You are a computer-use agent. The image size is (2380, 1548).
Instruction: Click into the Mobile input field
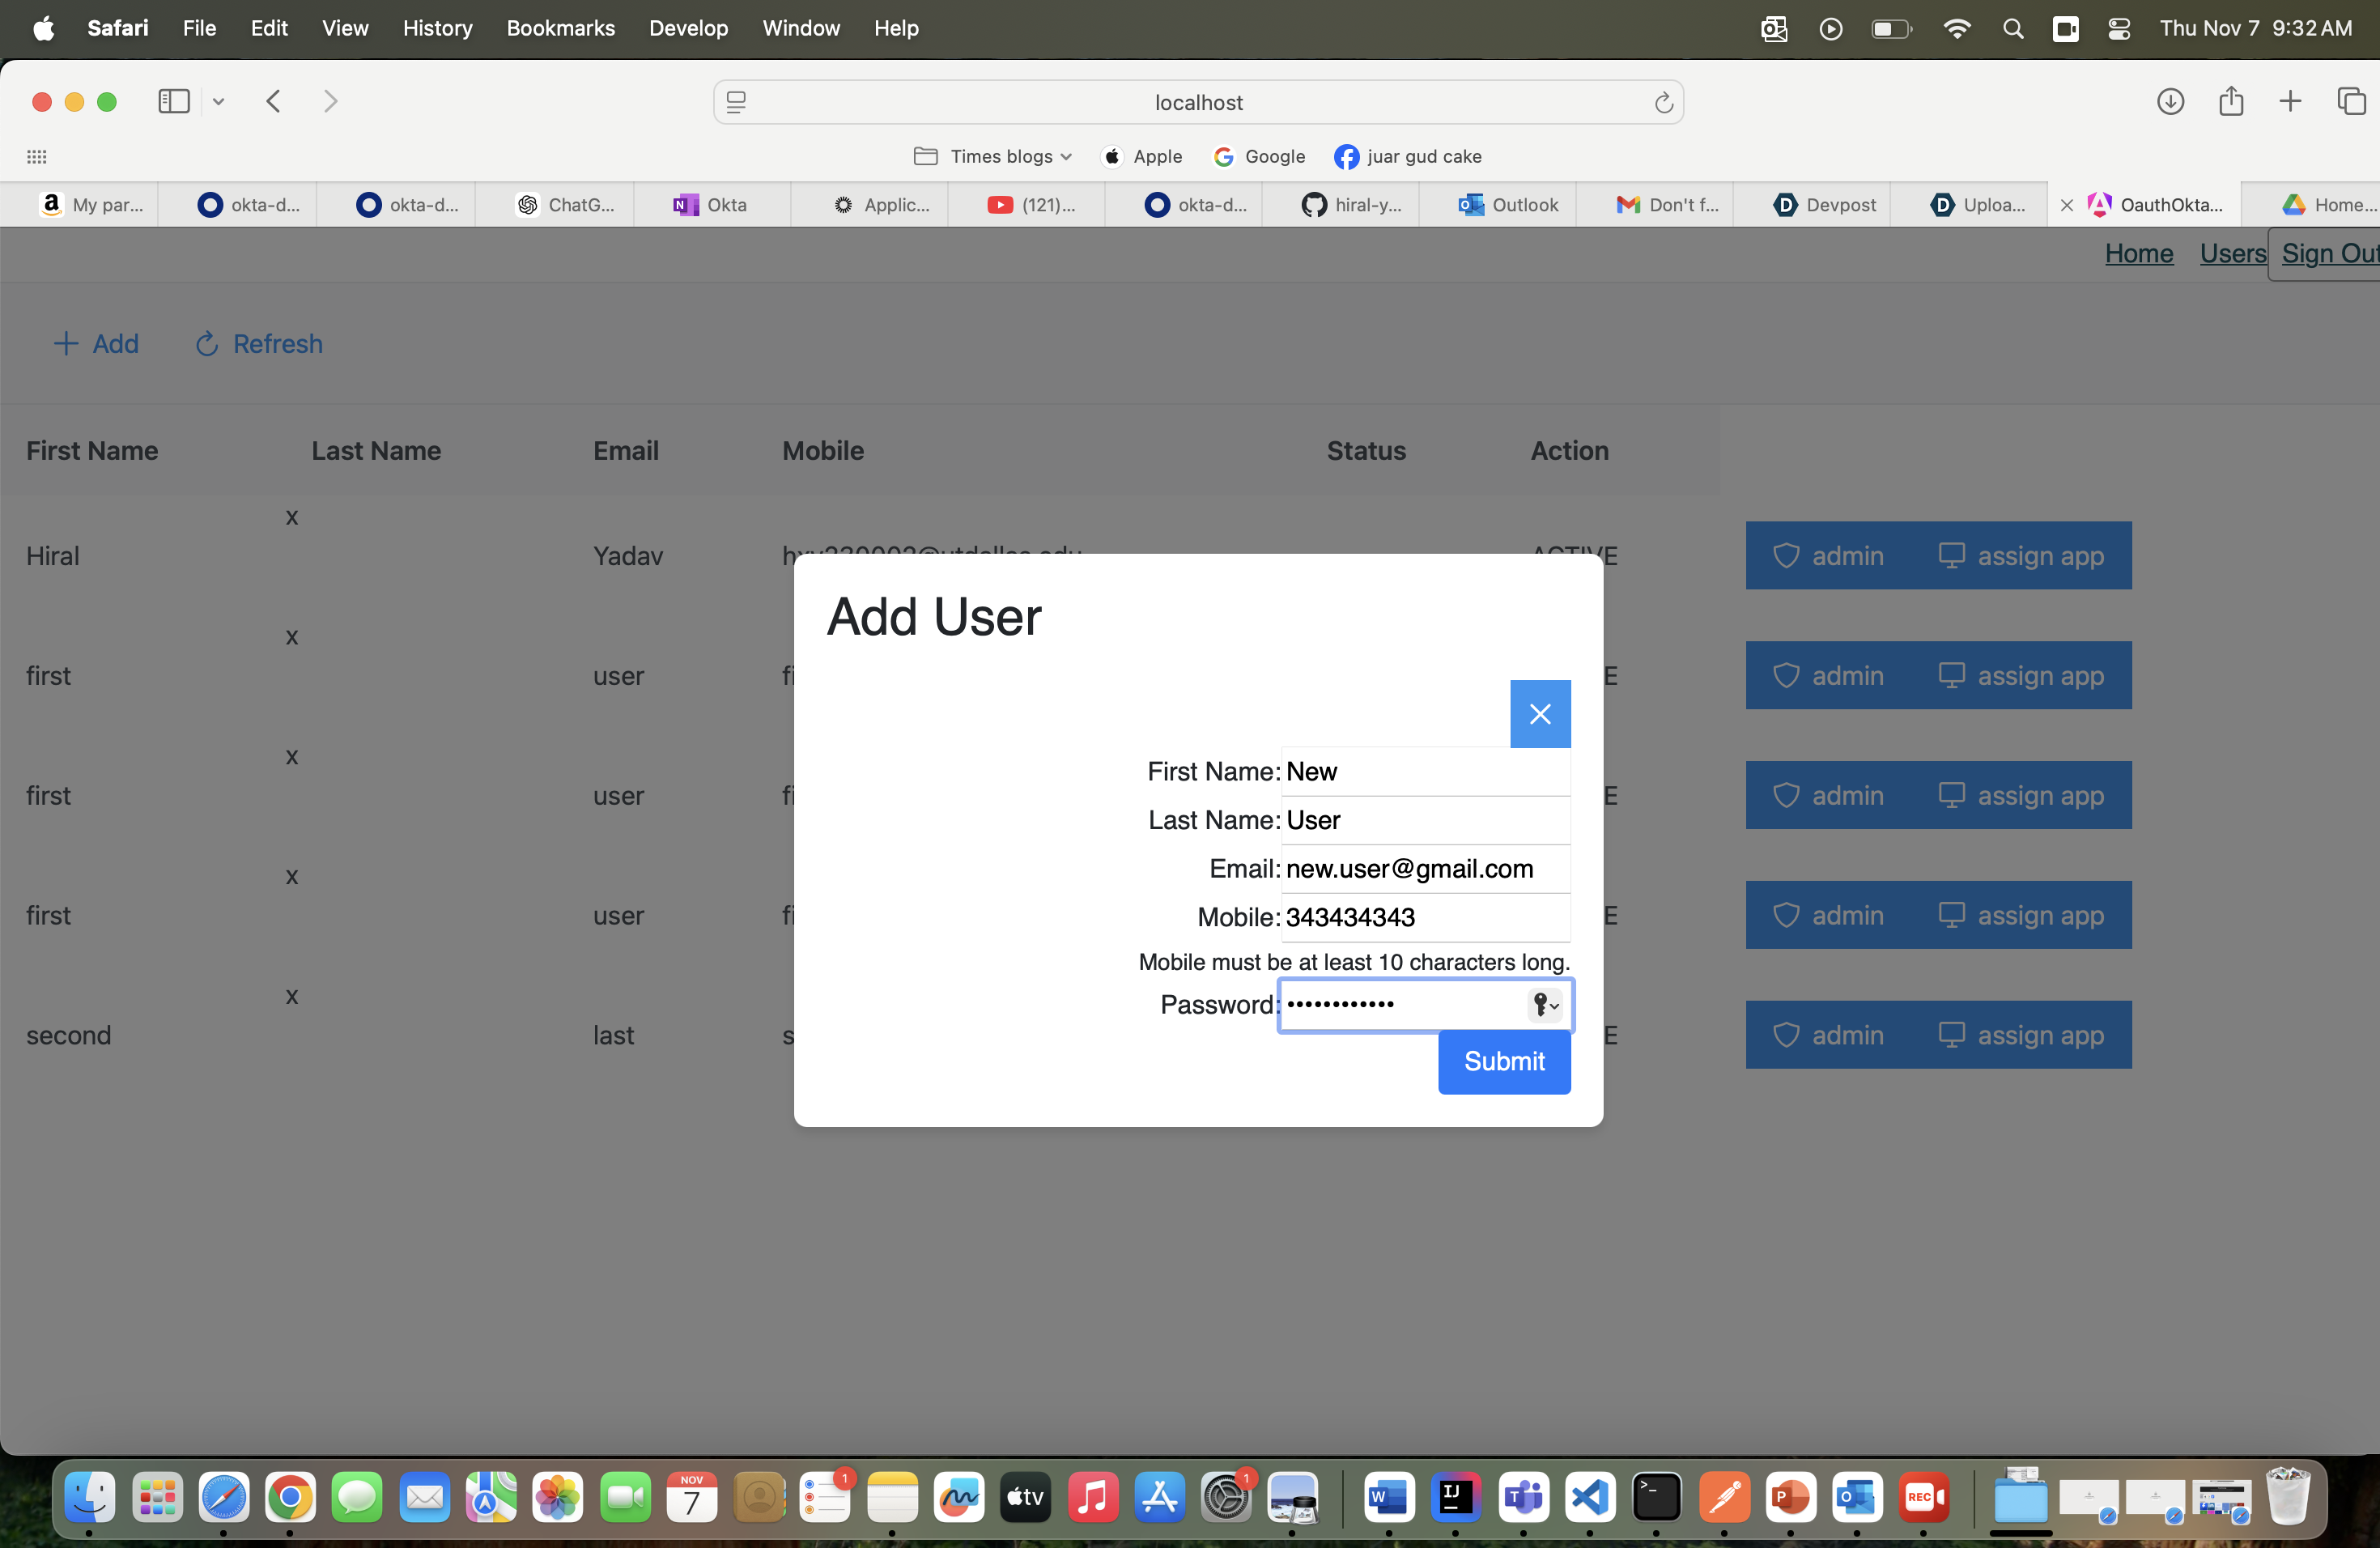1424,917
